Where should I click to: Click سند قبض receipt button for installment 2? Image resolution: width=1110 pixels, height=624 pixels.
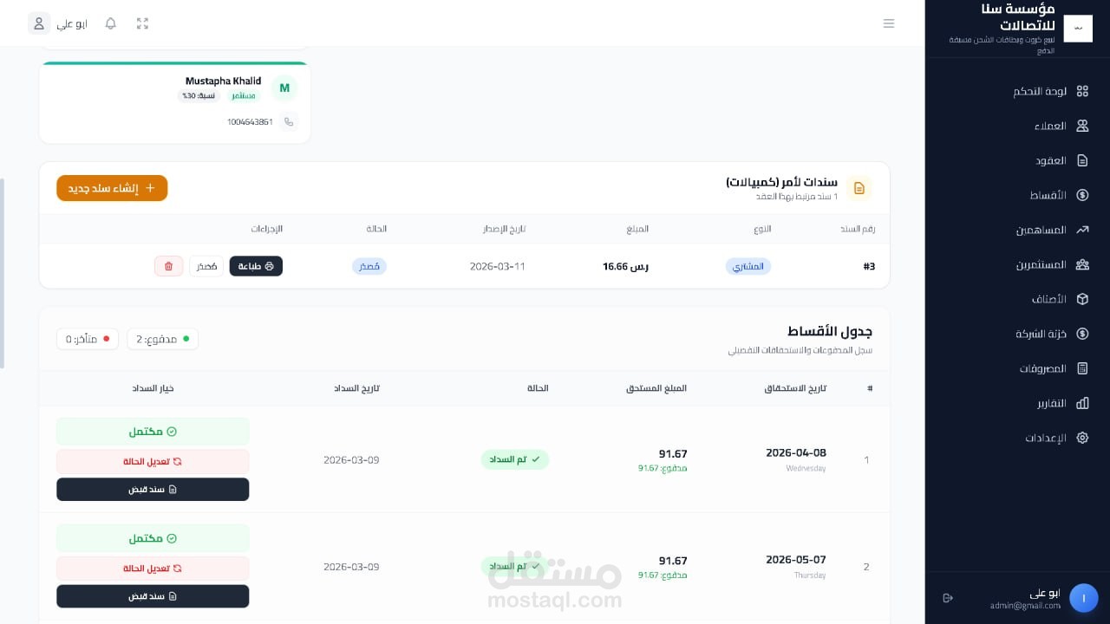(x=153, y=596)
